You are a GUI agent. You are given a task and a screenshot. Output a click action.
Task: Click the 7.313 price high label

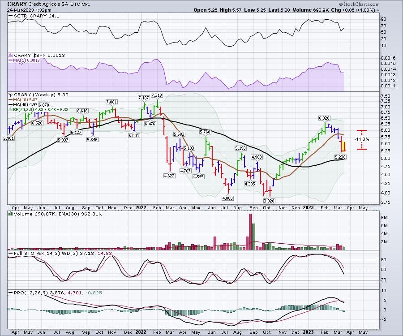click(157, 95)
